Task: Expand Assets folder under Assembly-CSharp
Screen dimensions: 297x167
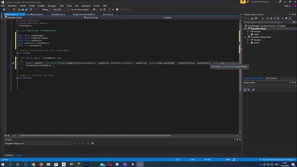Action: click(x=248, y=34)
